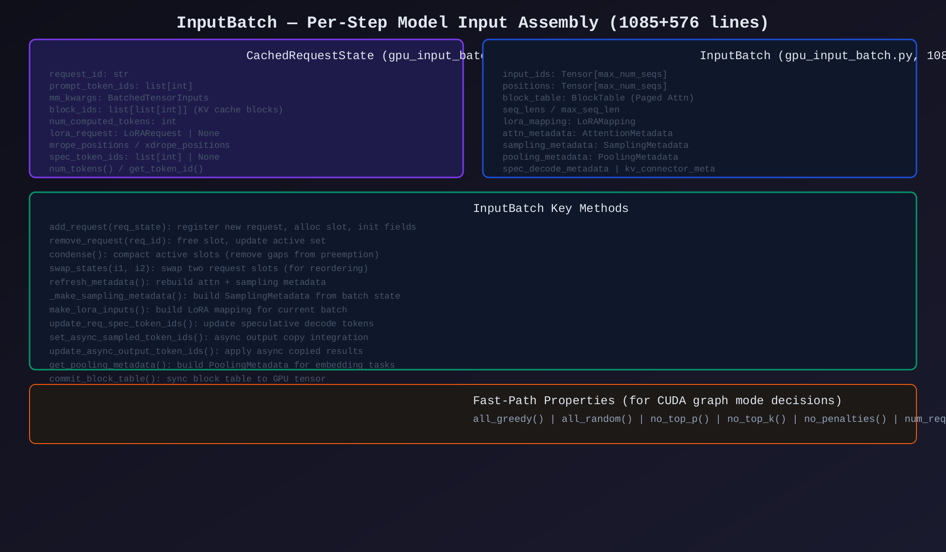
Task: Click the make_lora_inputs() method line
Action: pyautogui.click(x=198, y=310)
